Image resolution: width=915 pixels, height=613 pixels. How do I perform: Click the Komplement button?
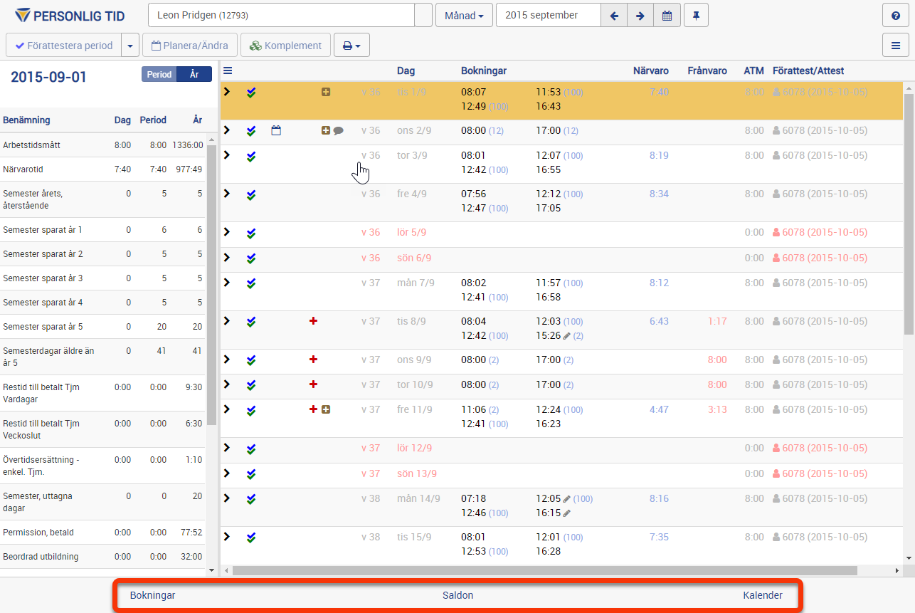pyautogui.click(x=285, y=46)
